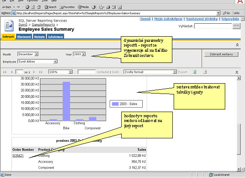Click the Domů link in top navigation
The width and height of the screenshot is (245, 178).
click(145, 19)
